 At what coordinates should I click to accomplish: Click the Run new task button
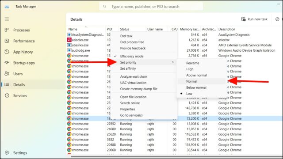(255, 19)
